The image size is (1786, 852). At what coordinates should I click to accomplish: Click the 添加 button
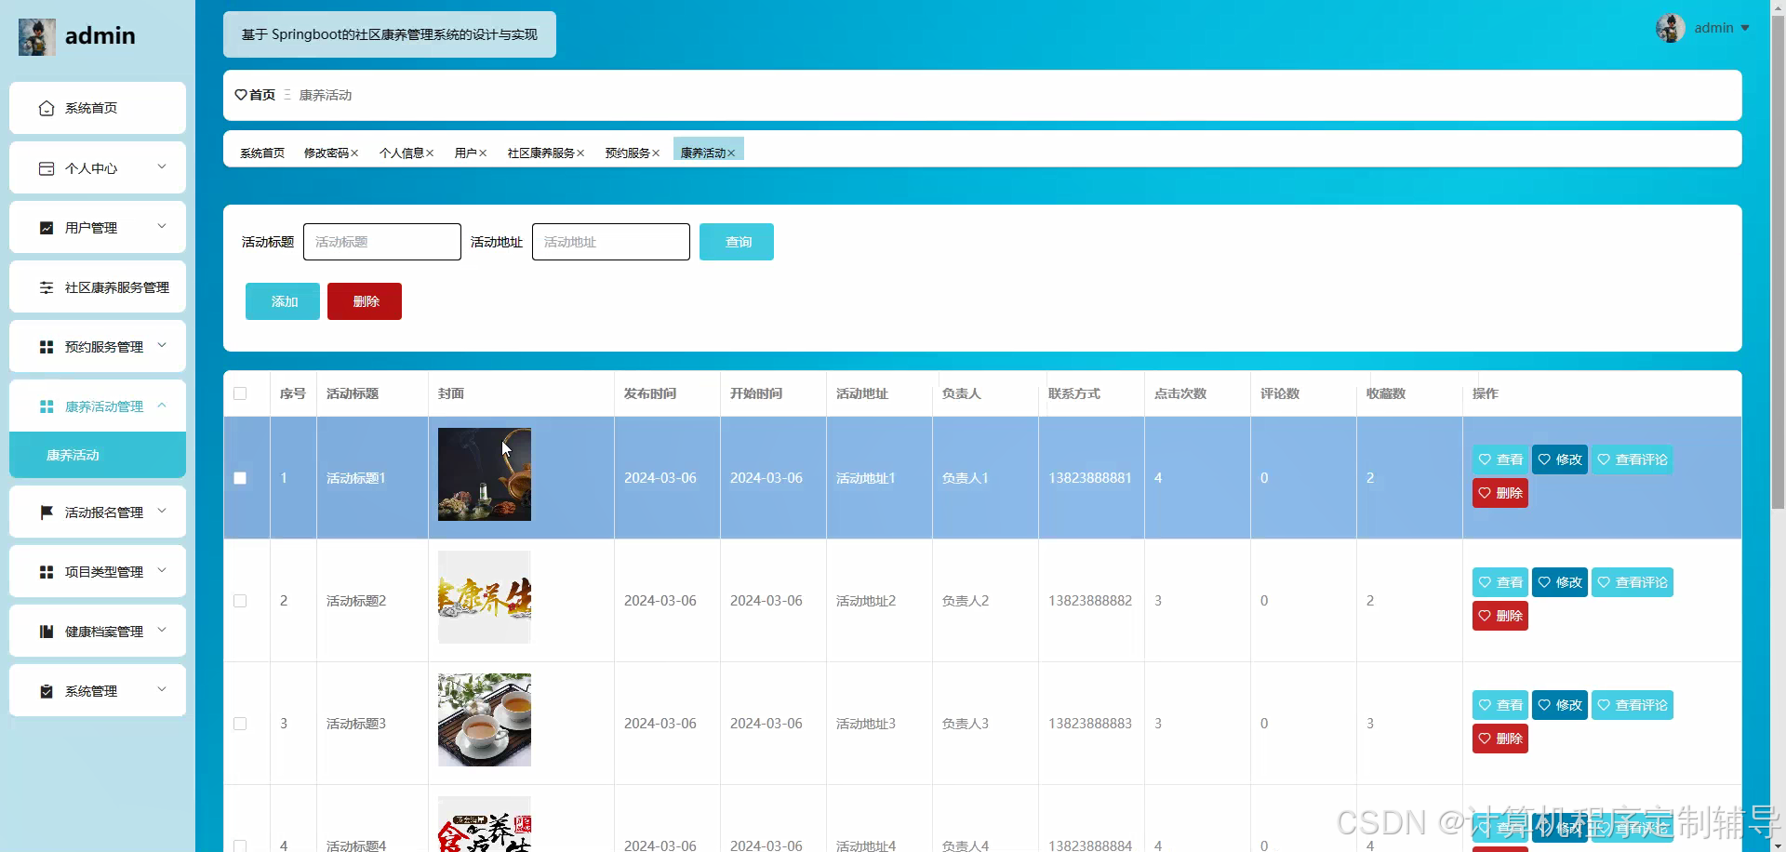283,301
